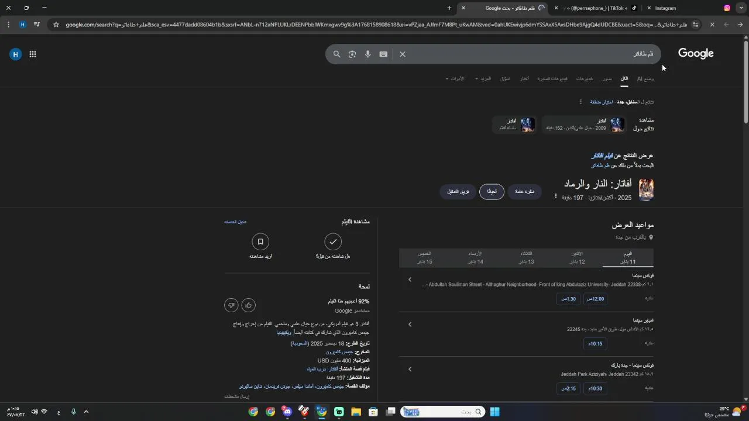Viewport: 749px width, 421px height.
Task: Open Microsoft Store in the taskbar
Action: [373, 412]
